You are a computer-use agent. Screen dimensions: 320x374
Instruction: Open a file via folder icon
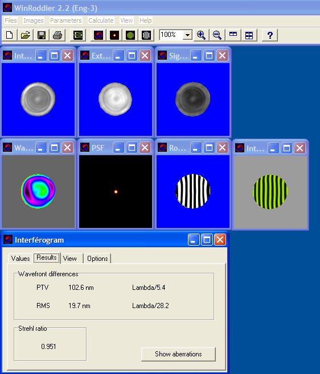25,35
